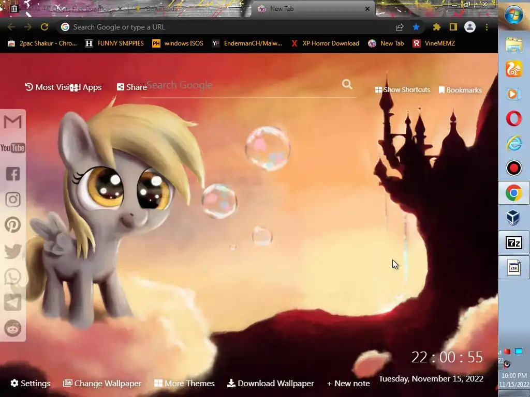Open Telegram from the left sidebar

tap(13, 302)
